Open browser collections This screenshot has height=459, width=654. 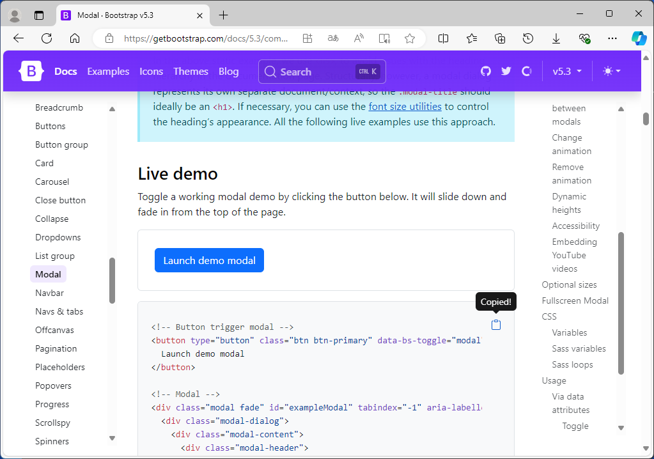pyautogui.click(x=500, y=38)
